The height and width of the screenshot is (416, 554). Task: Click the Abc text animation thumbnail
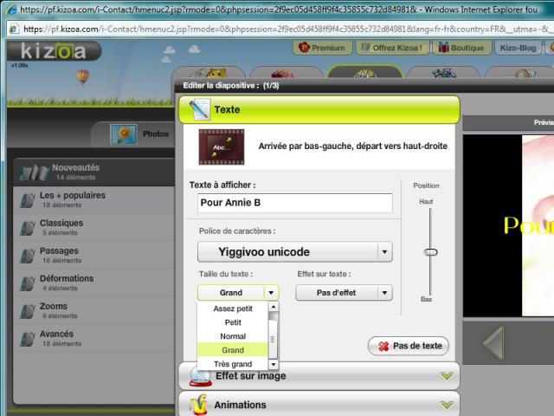[222, 146]
